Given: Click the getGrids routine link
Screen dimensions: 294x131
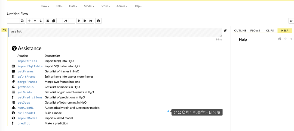Looking at the screenshot, I should 24,92.
